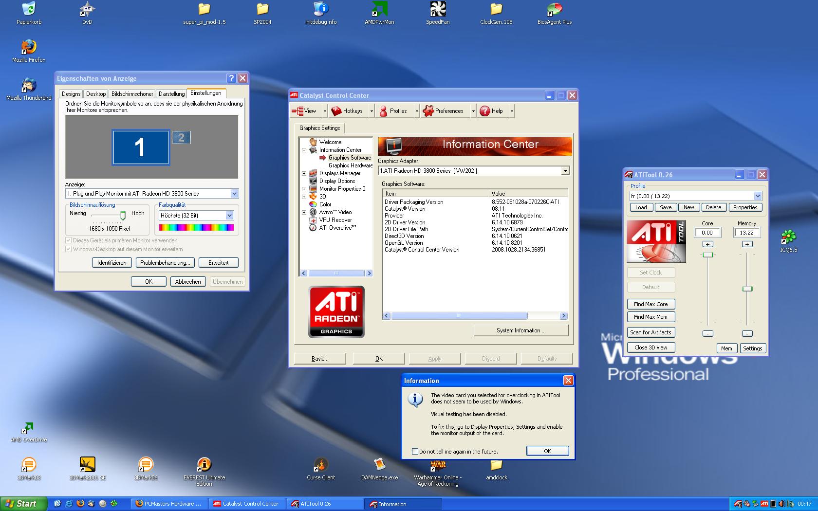818x511 pixels.
Task: Launch Warhammer Online desktop shortcut
Action: pos(438,471)
